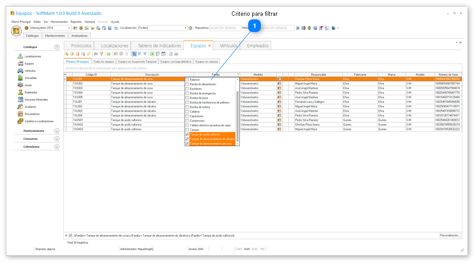Screen dimensions: 476x264
Task: Click the binoculars search icon in toolbar
Action: click(95, 54)
